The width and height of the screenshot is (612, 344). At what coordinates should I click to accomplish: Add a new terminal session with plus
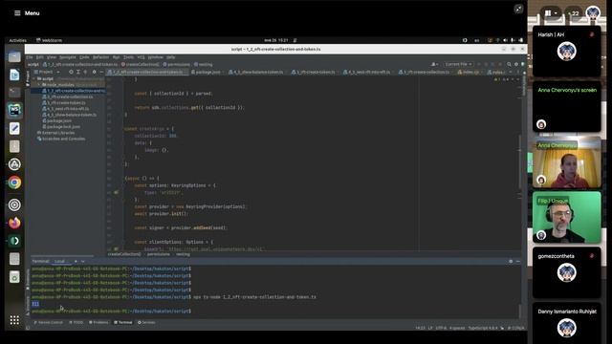pyautogui.click(x=76, y=261)
